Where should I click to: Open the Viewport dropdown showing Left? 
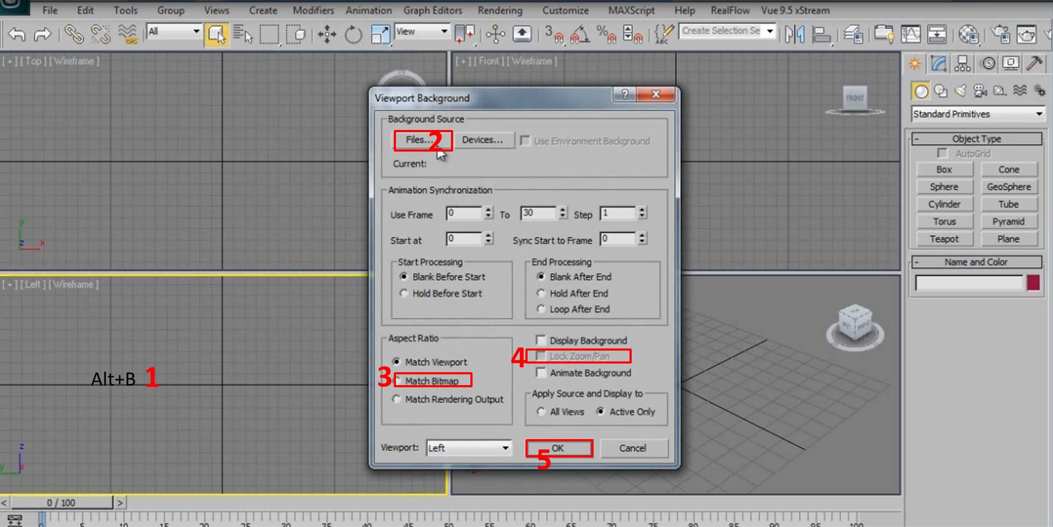coord(468,448)
